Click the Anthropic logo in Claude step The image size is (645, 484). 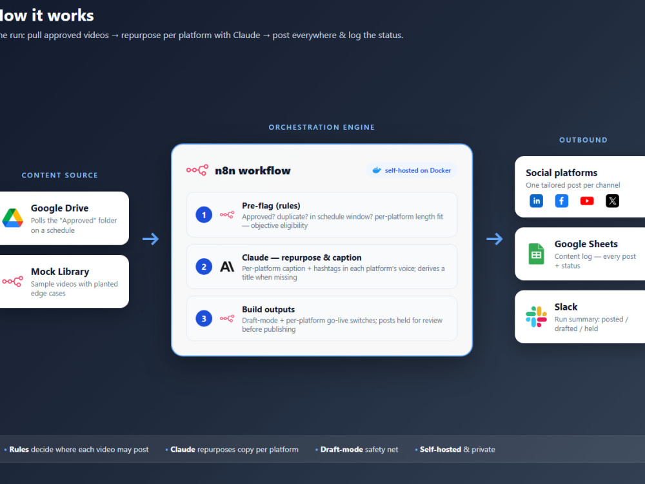pyautogui.click(x=227, y=267)
